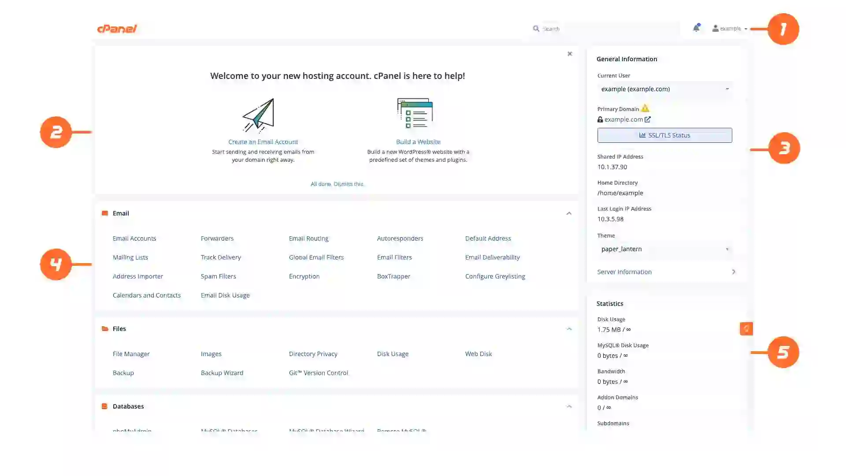Viewport: 846px width, 476px height.
Task: Open Web Disk
Action: click(479, 354)
